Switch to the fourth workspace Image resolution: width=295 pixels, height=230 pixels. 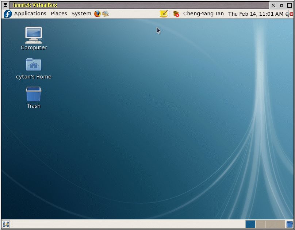280,224
